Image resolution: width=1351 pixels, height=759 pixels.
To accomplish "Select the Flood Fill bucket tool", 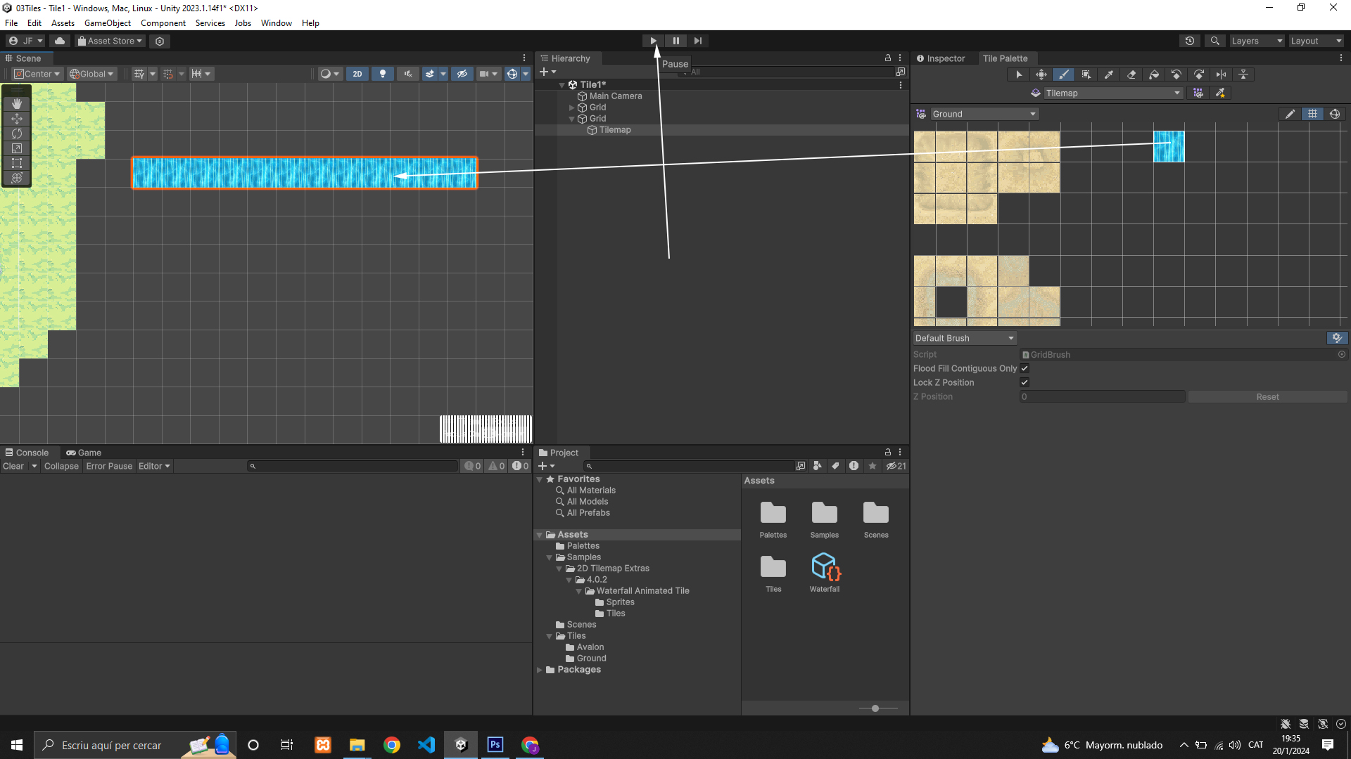I will (1154, 74).
